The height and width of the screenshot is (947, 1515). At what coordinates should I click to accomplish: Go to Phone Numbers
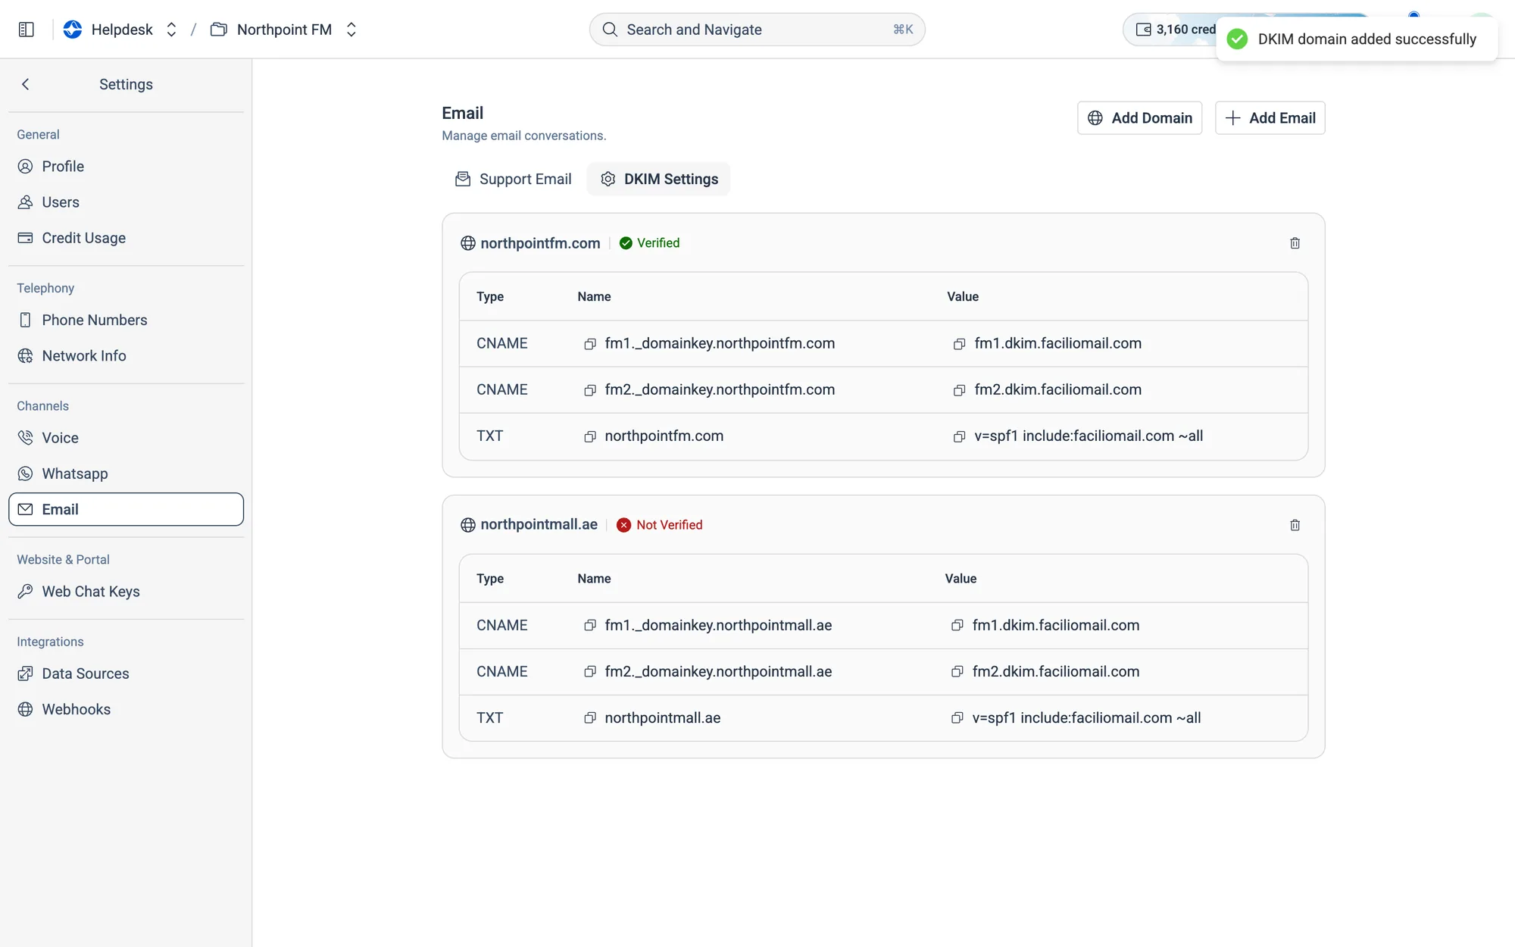[x=126, y=320]
